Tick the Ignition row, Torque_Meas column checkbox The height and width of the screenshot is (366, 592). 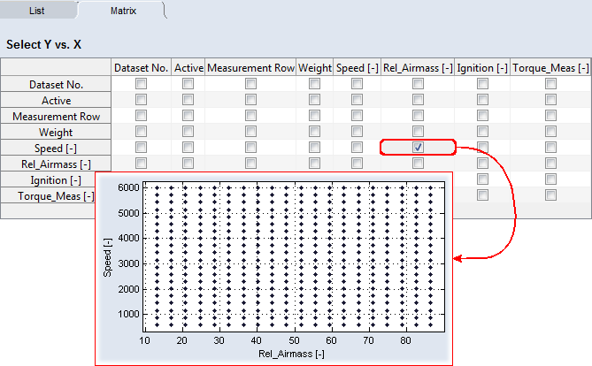pos(550,179)
